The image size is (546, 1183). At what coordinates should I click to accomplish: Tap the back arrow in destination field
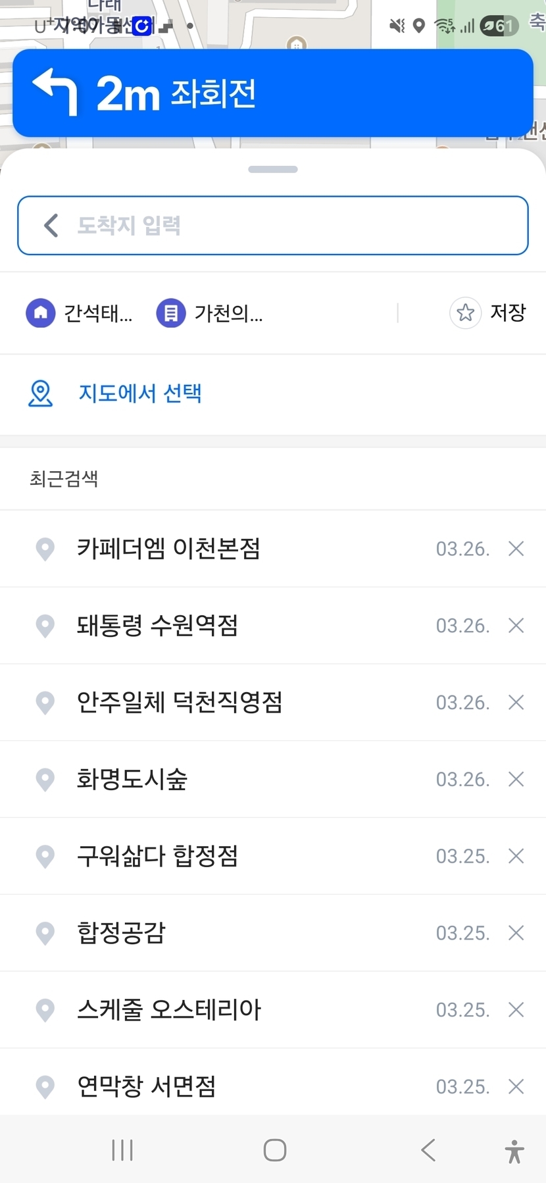click(x=51, y=225)
